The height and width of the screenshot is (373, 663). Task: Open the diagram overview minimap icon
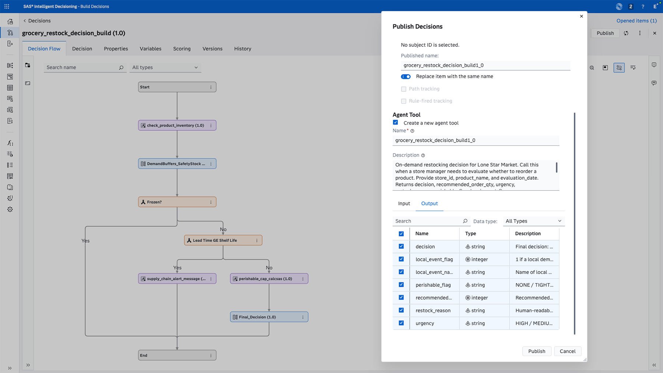coord(605,67)
